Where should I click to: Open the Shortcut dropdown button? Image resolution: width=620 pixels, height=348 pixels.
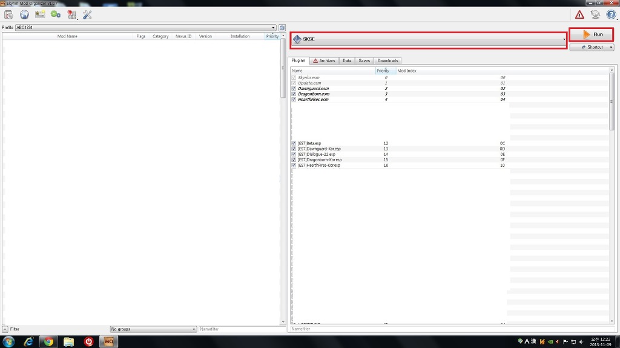[592, 47]
